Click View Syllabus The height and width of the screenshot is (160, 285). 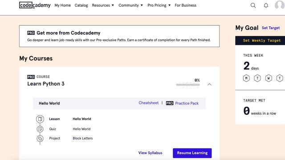pos(150,153)
